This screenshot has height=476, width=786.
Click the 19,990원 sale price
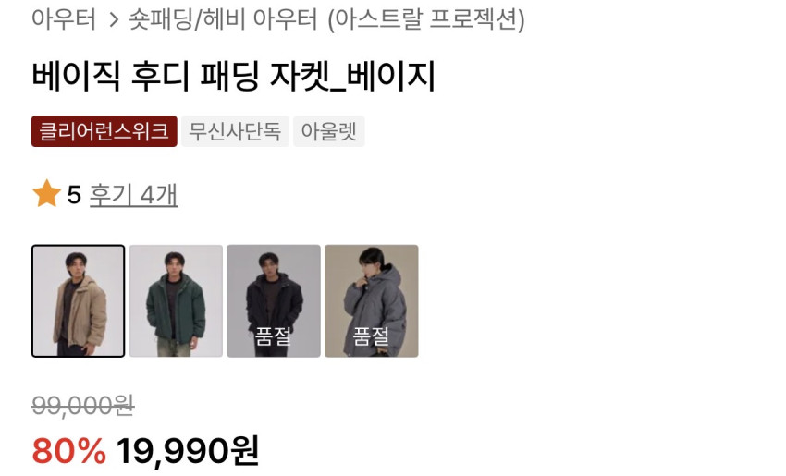(x=188, y=450)
